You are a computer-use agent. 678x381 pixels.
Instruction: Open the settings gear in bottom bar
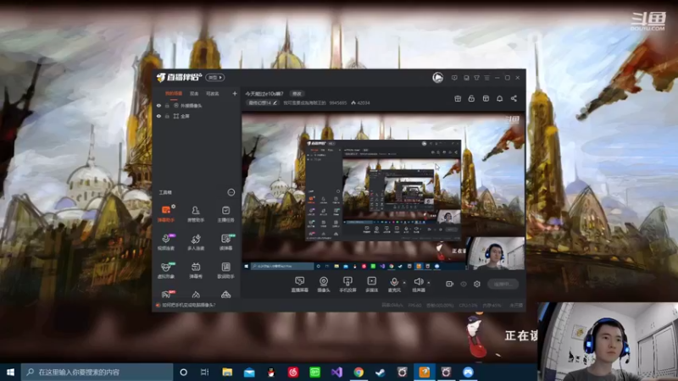pyautogui.click(x=477, y=284)
